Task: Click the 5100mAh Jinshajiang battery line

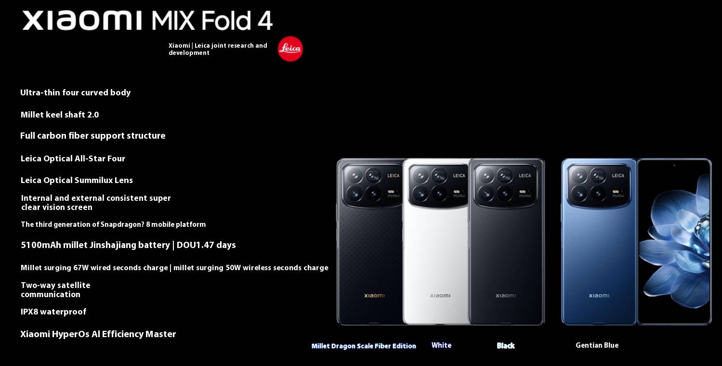Action: coord(128,245)
